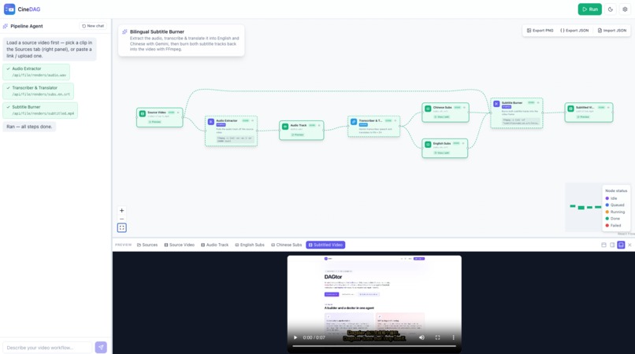Remove the Audio Track node
The height and width of the screenshot is (354, 635).
pyautogui.click(x=319, y=125)
